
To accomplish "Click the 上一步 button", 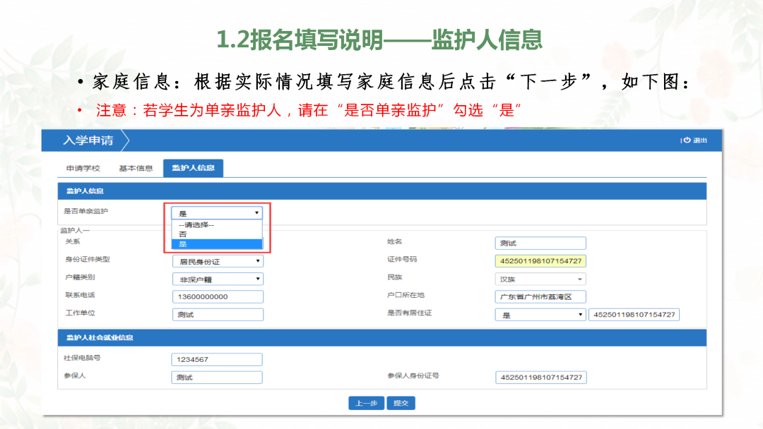I will (x=366, y=402).
